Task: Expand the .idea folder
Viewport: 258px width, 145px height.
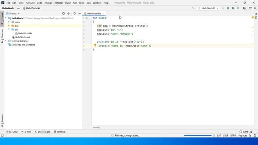Action: 9,22
